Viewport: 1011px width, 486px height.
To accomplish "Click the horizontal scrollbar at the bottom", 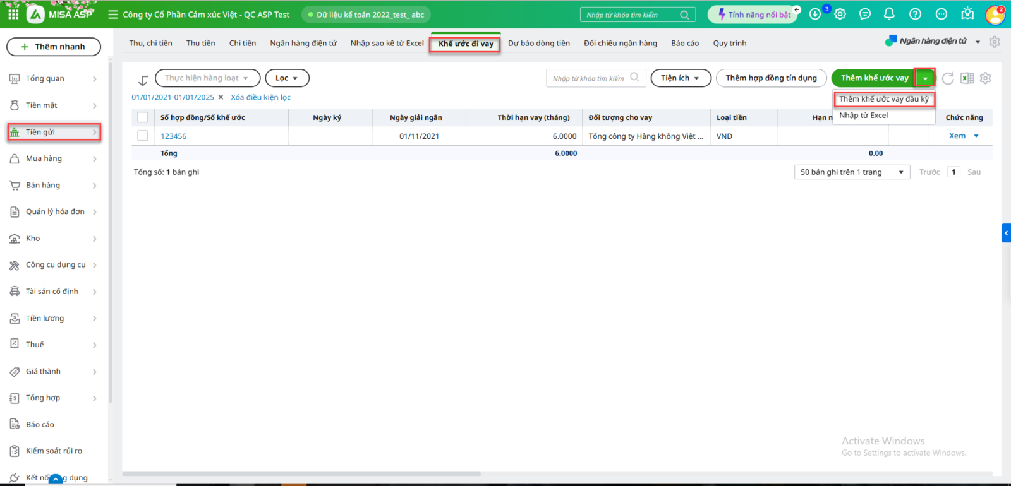I will tap(301, 473).
